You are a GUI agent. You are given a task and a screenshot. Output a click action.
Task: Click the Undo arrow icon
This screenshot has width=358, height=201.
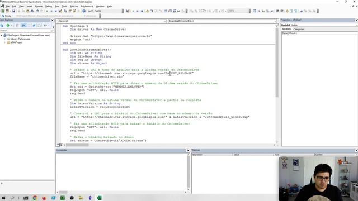click(37, 11)
